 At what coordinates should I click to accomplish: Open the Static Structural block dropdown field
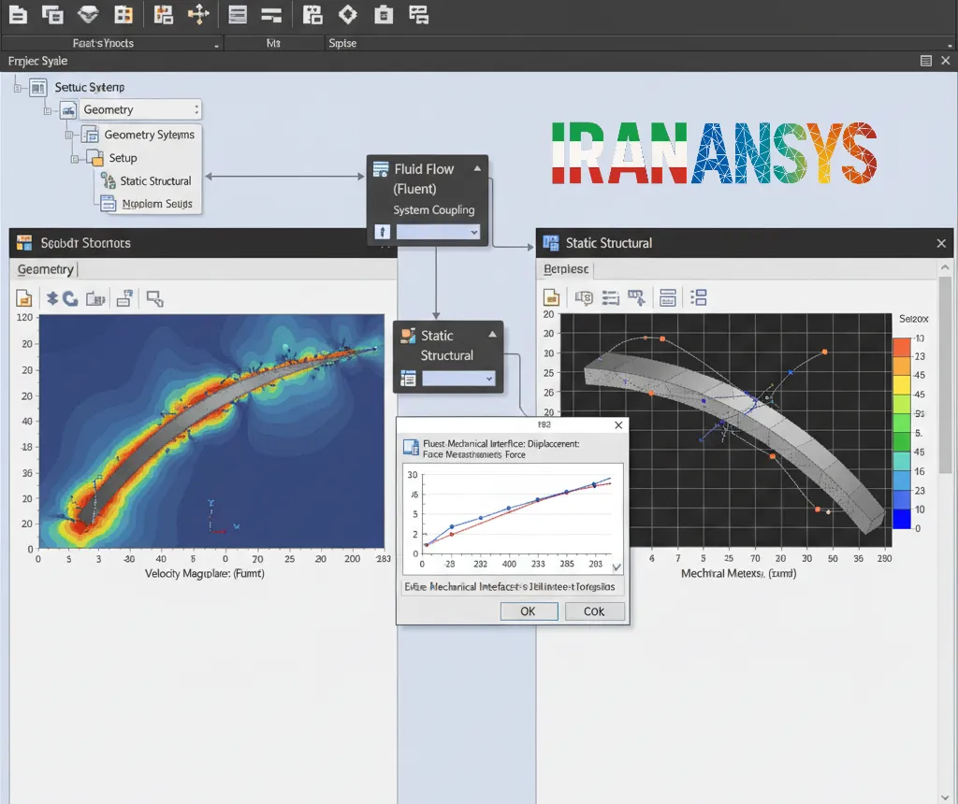(458, 379)
